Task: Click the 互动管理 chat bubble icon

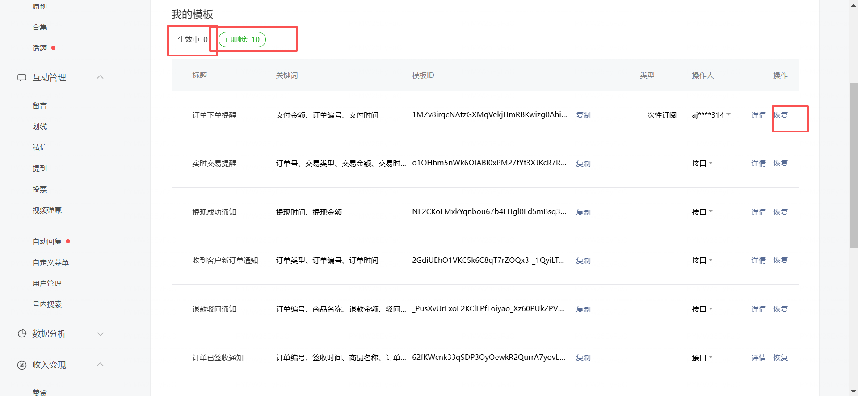Action: coord(22,78)
